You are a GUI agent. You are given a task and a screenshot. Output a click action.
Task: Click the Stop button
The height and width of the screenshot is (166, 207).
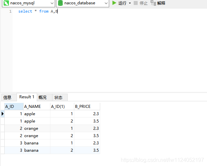point(141,3)
